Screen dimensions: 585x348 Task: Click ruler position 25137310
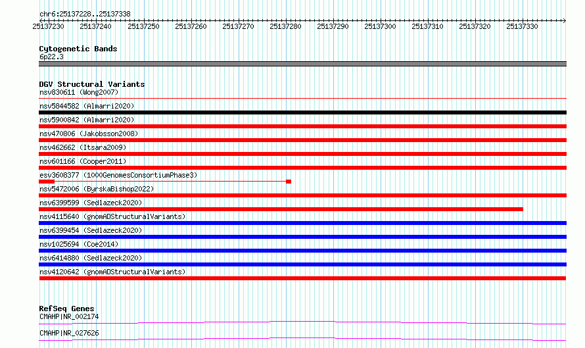click(x=427, y=26)
